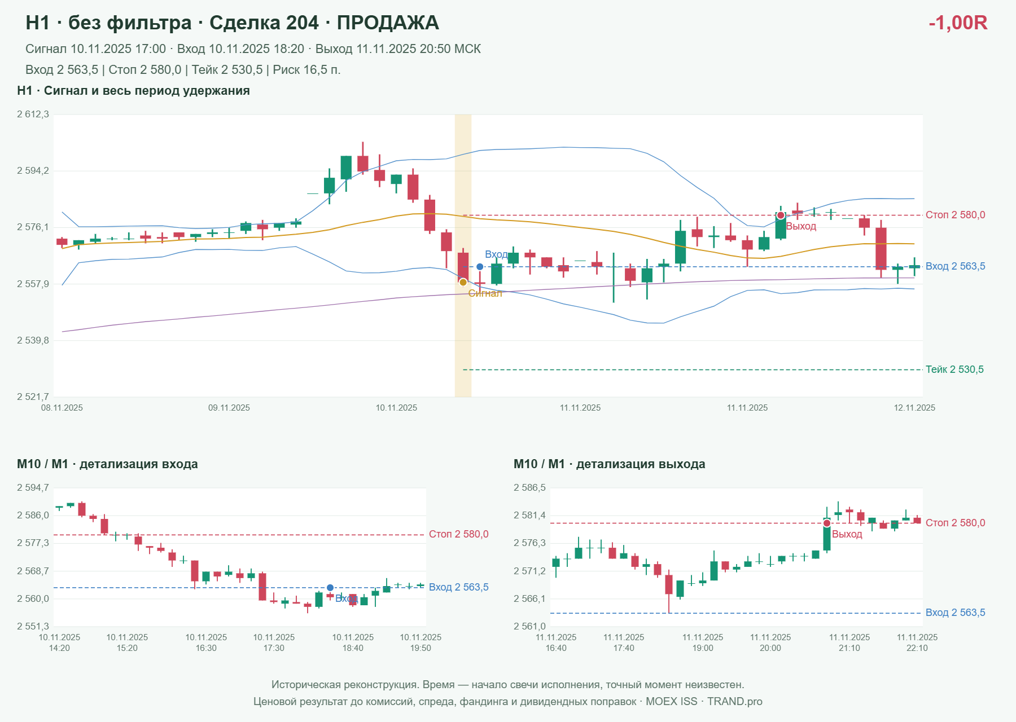Screen dimensions: 1016x722
Task: Click the orange signal marker on the H1 chart
Action: click(x=463, y=282)
